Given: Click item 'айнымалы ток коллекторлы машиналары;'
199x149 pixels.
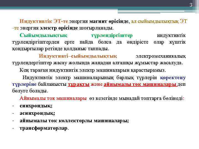Looking at the screenshot, I should [74, 121].
